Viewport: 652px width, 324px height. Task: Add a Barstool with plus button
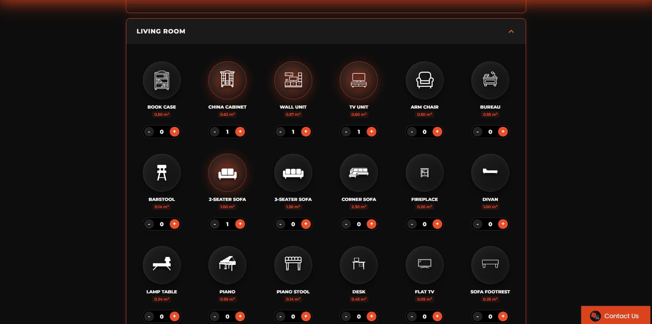coord(175,224)
